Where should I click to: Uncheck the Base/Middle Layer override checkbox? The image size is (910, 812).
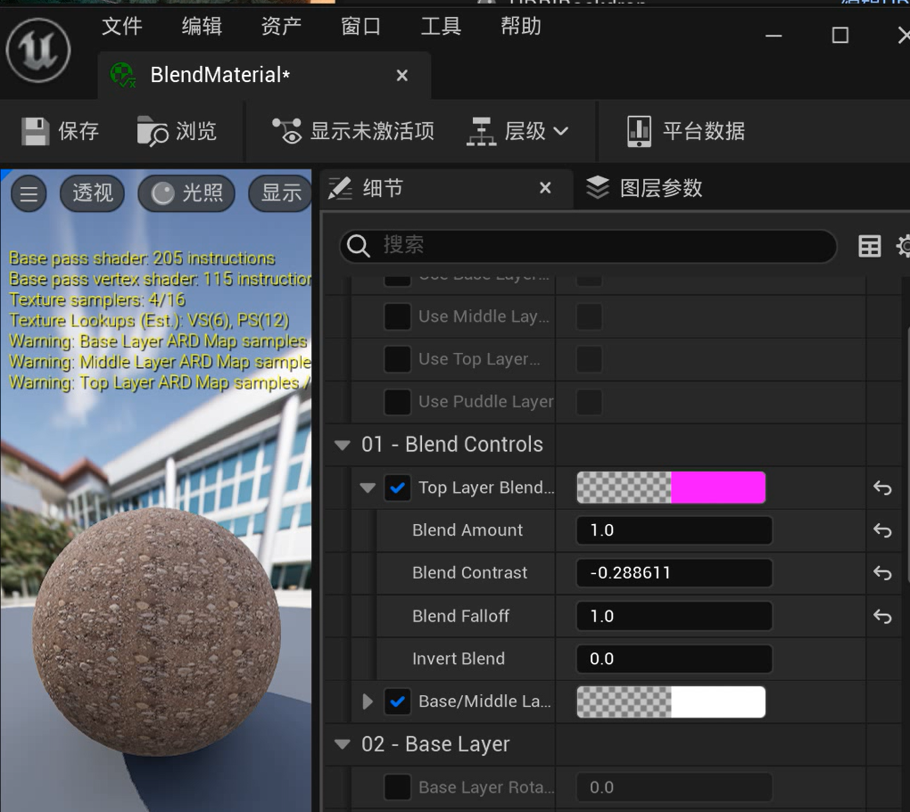pos(398,701)
